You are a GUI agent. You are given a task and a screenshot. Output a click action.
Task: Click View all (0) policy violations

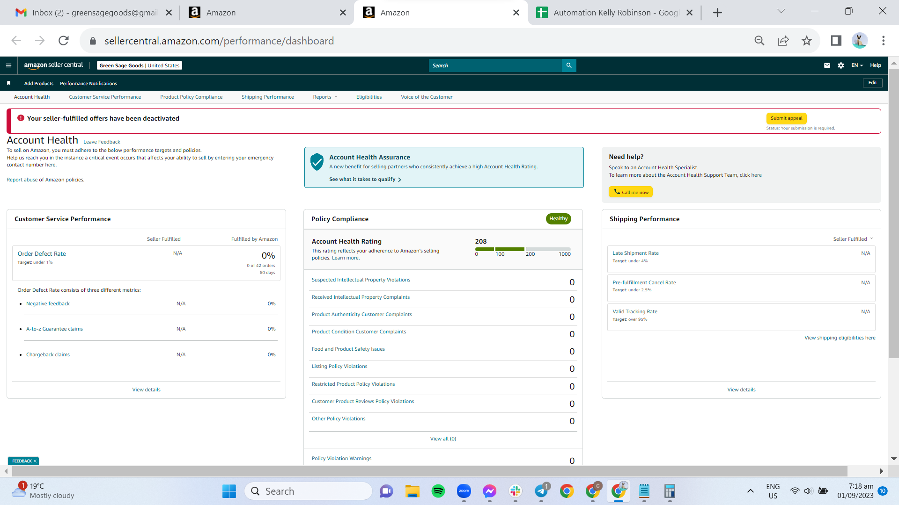[443, 439]
